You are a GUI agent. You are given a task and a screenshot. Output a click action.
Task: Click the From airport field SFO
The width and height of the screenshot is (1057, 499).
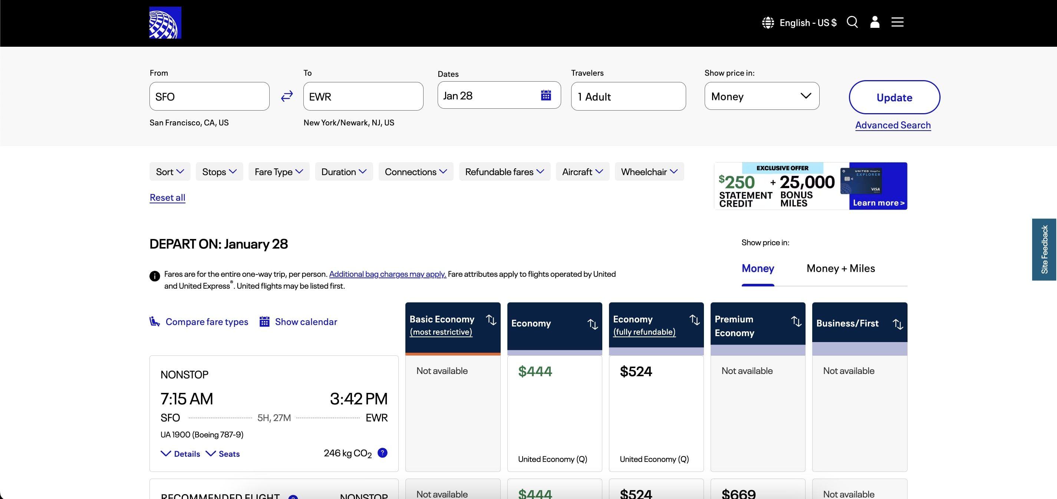tap(209, 96)
